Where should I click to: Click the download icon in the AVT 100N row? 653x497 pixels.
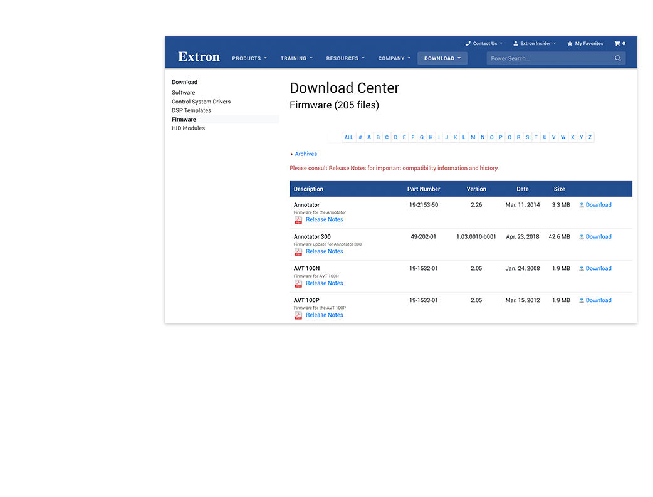click(582, 269)
